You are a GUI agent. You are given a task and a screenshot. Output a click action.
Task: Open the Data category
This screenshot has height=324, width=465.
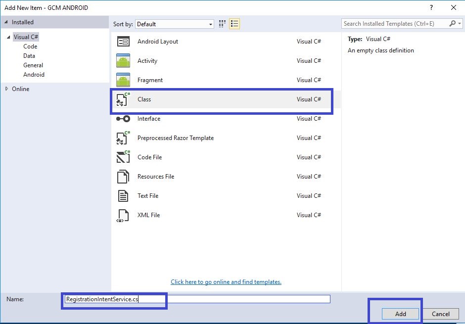[x=29, y=56]
